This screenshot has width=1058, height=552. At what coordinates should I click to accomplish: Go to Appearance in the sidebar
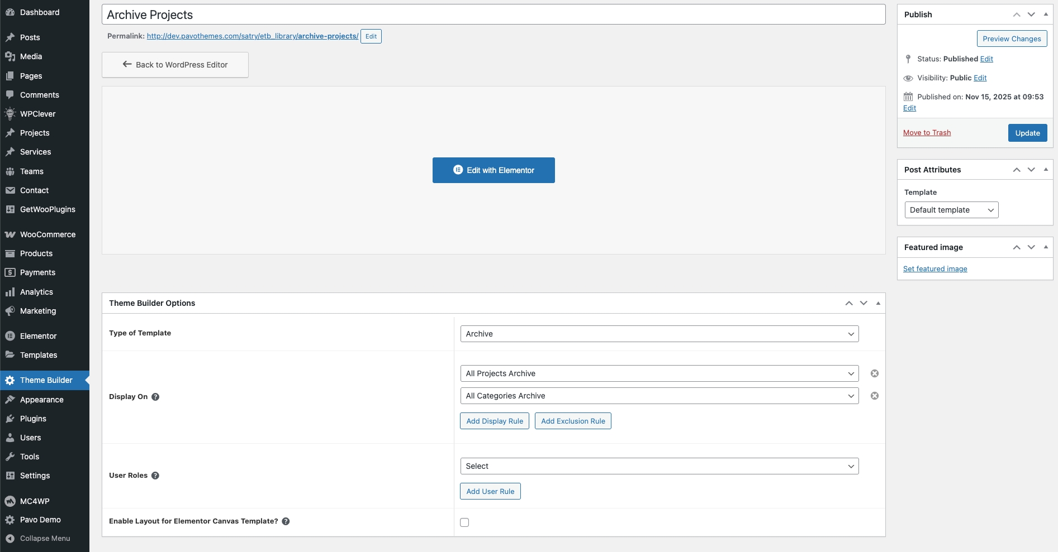[x=41, y=400]
